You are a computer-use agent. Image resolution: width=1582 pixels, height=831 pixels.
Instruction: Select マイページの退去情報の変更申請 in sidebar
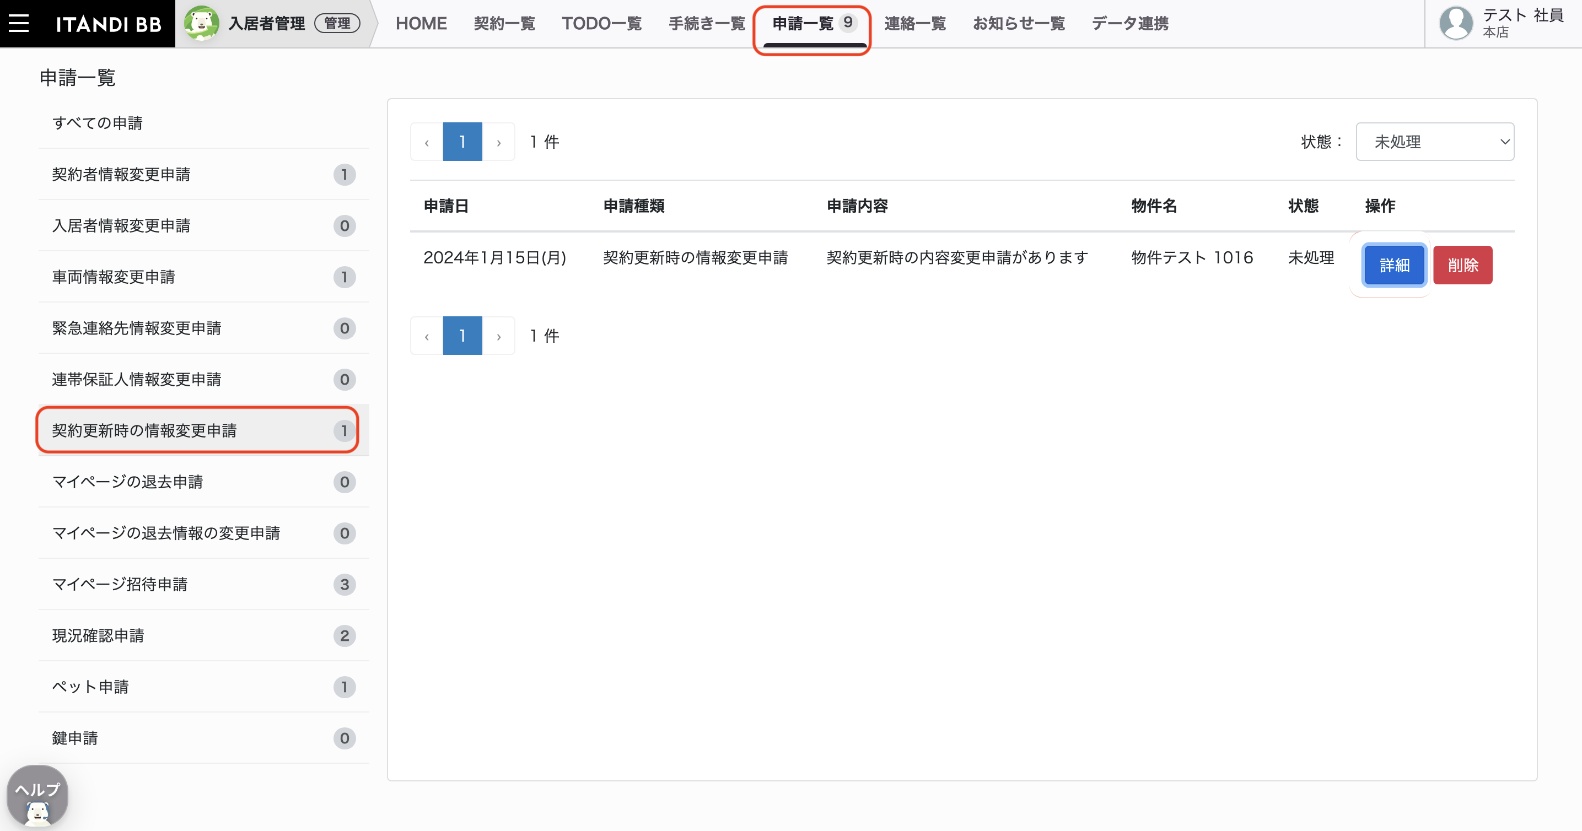[x=203, y=533]
